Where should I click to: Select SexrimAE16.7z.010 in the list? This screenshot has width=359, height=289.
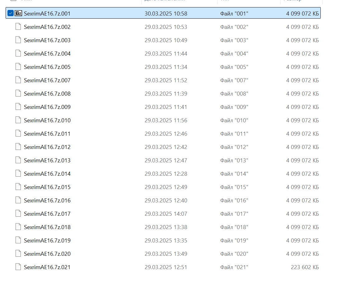pyautogui.click(x=47, y=120)
